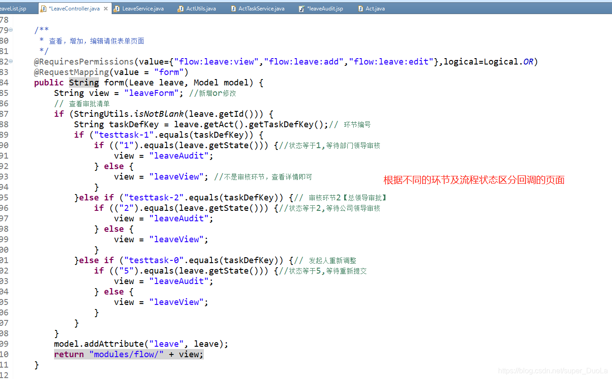Image resolution: width=612 pixels, height=379 pixels.
Task: Click the public keyword of form method
Action: [x=49, y=82]
